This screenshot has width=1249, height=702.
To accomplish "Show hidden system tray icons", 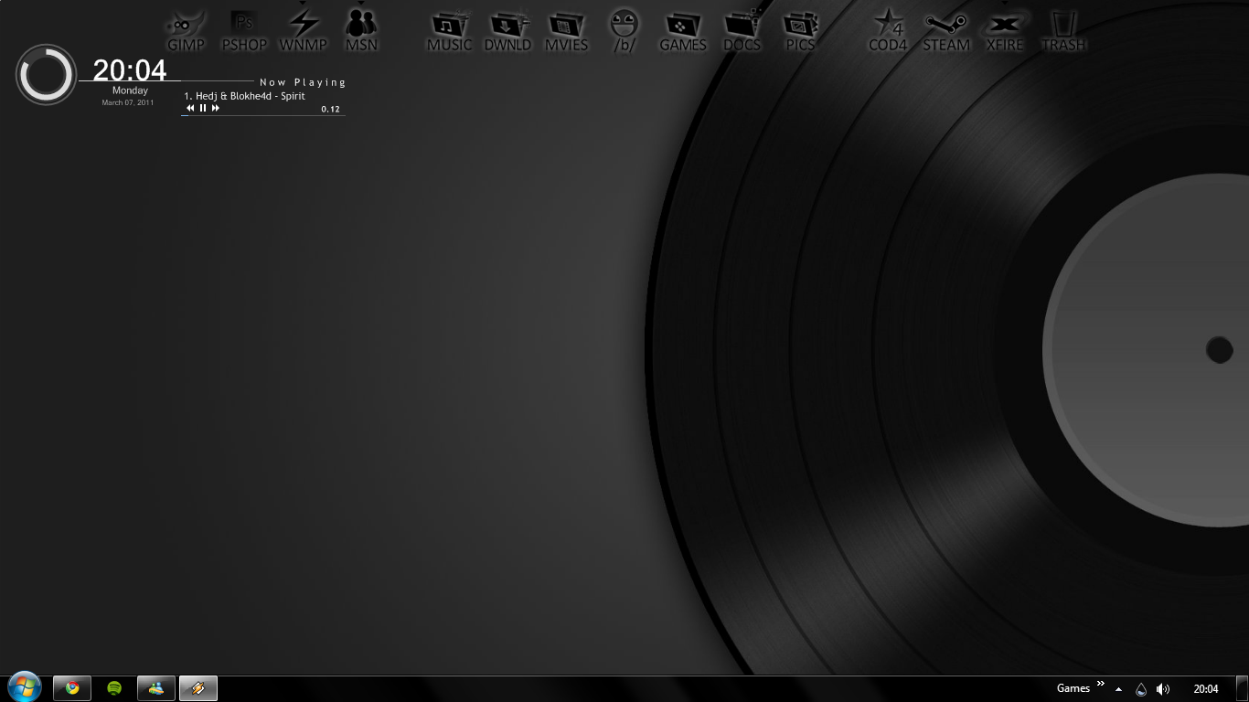I will click(1118, 689).
